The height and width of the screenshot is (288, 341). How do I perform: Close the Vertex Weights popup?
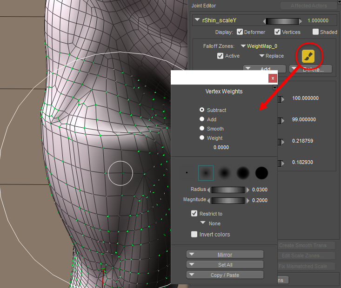[x=273, y=79]
